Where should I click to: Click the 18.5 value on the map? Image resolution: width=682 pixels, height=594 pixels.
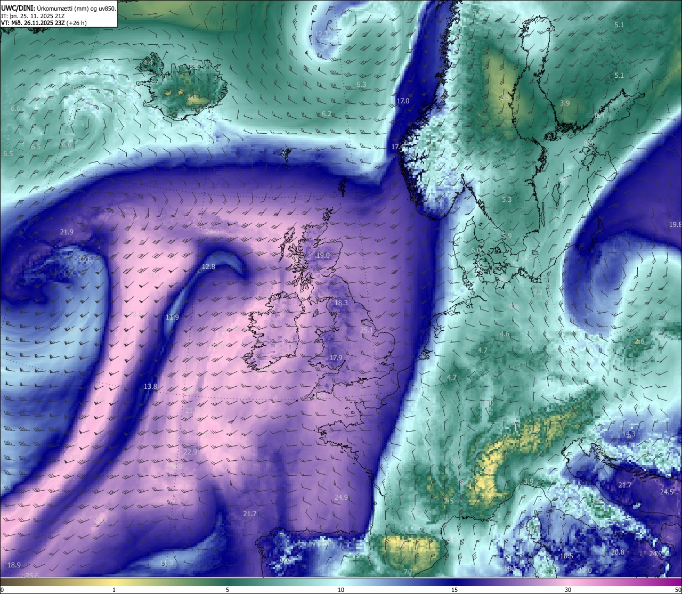566,556
